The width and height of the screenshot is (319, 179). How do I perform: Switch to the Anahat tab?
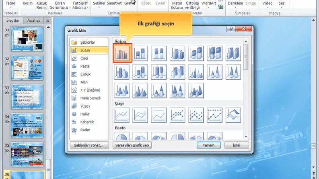pyautogui.click(x=33, y=20)
